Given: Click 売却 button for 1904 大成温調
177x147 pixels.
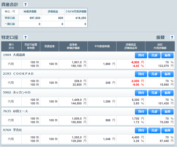Looking at the screenshot, I should 154,55.
